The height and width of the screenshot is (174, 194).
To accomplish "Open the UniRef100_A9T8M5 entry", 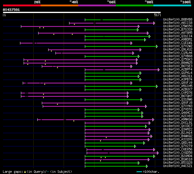I will pyautogui.click(x=178, y=33).
